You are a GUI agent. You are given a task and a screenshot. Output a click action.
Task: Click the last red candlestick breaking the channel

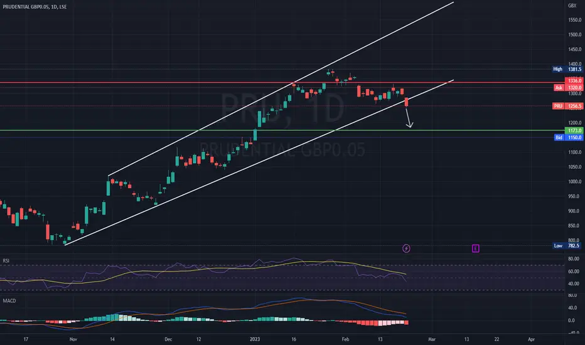[406, 102]
